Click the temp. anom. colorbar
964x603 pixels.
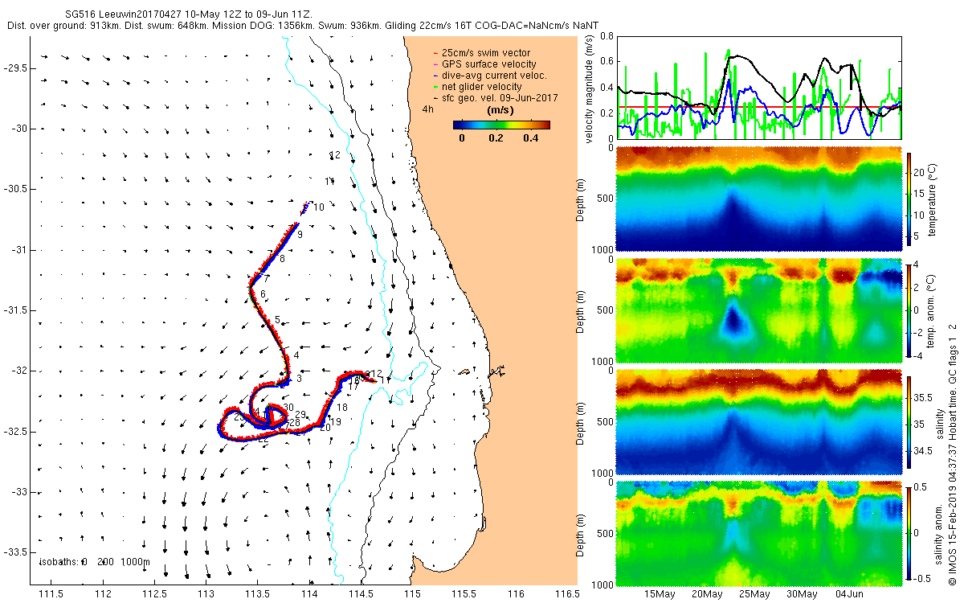[909, 310]
